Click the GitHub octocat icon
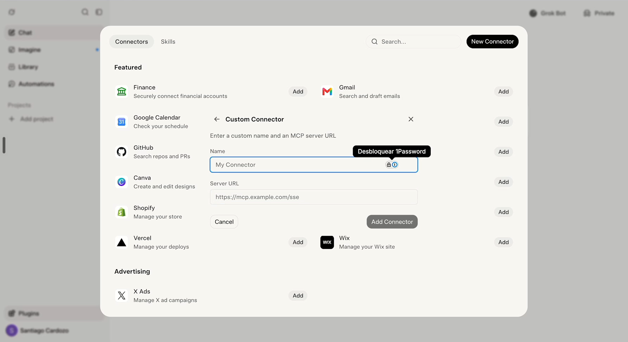Screen dimensions: 628x342 pos(122,152)
